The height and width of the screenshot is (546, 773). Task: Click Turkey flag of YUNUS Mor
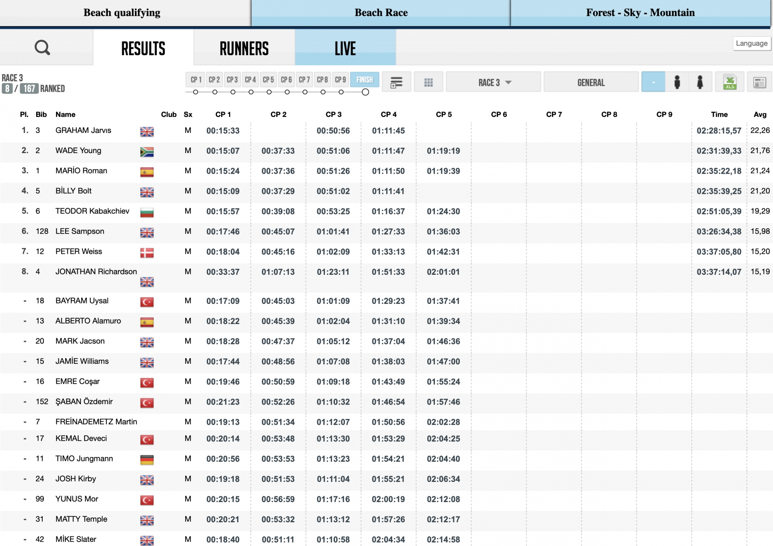pos(147,500)
